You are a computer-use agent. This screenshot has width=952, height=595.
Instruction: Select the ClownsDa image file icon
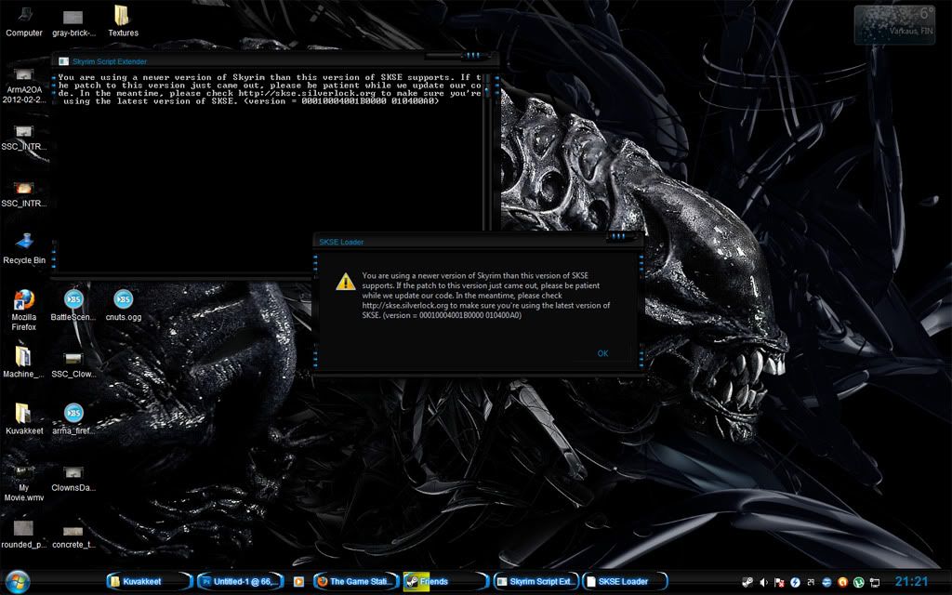coord(73,477)
